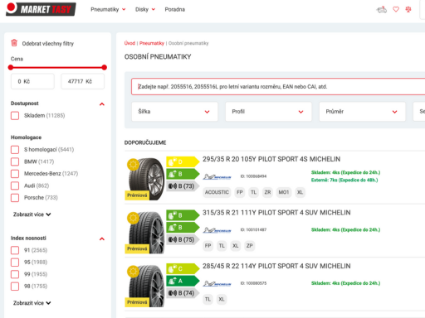Open the Průměr diameter dropdown

coord(362,112)
